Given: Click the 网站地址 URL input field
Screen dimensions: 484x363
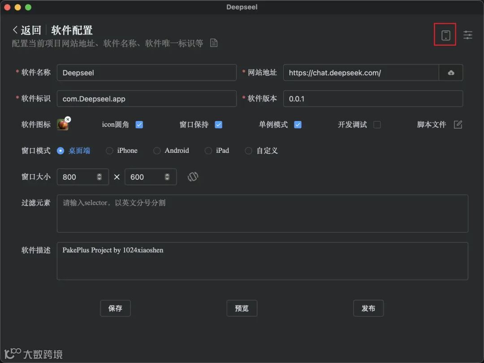Looking at the screenshot, I should pos(361,73).
